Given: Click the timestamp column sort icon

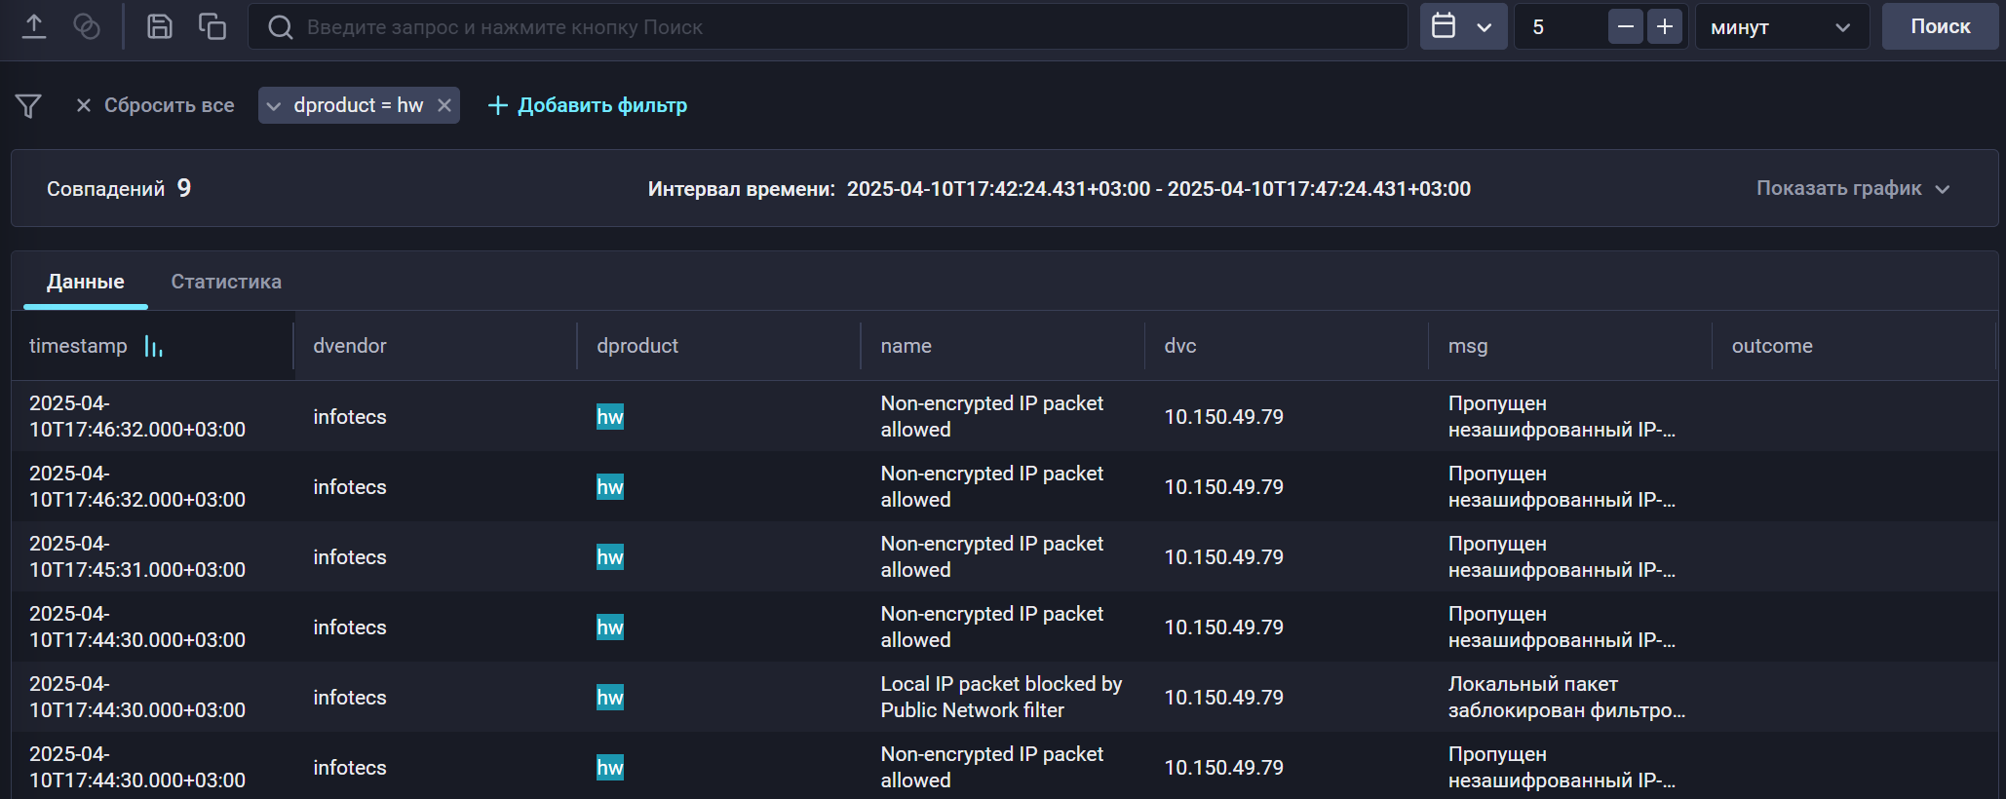Looking at the screenshot, I should [x=153, y=346].
